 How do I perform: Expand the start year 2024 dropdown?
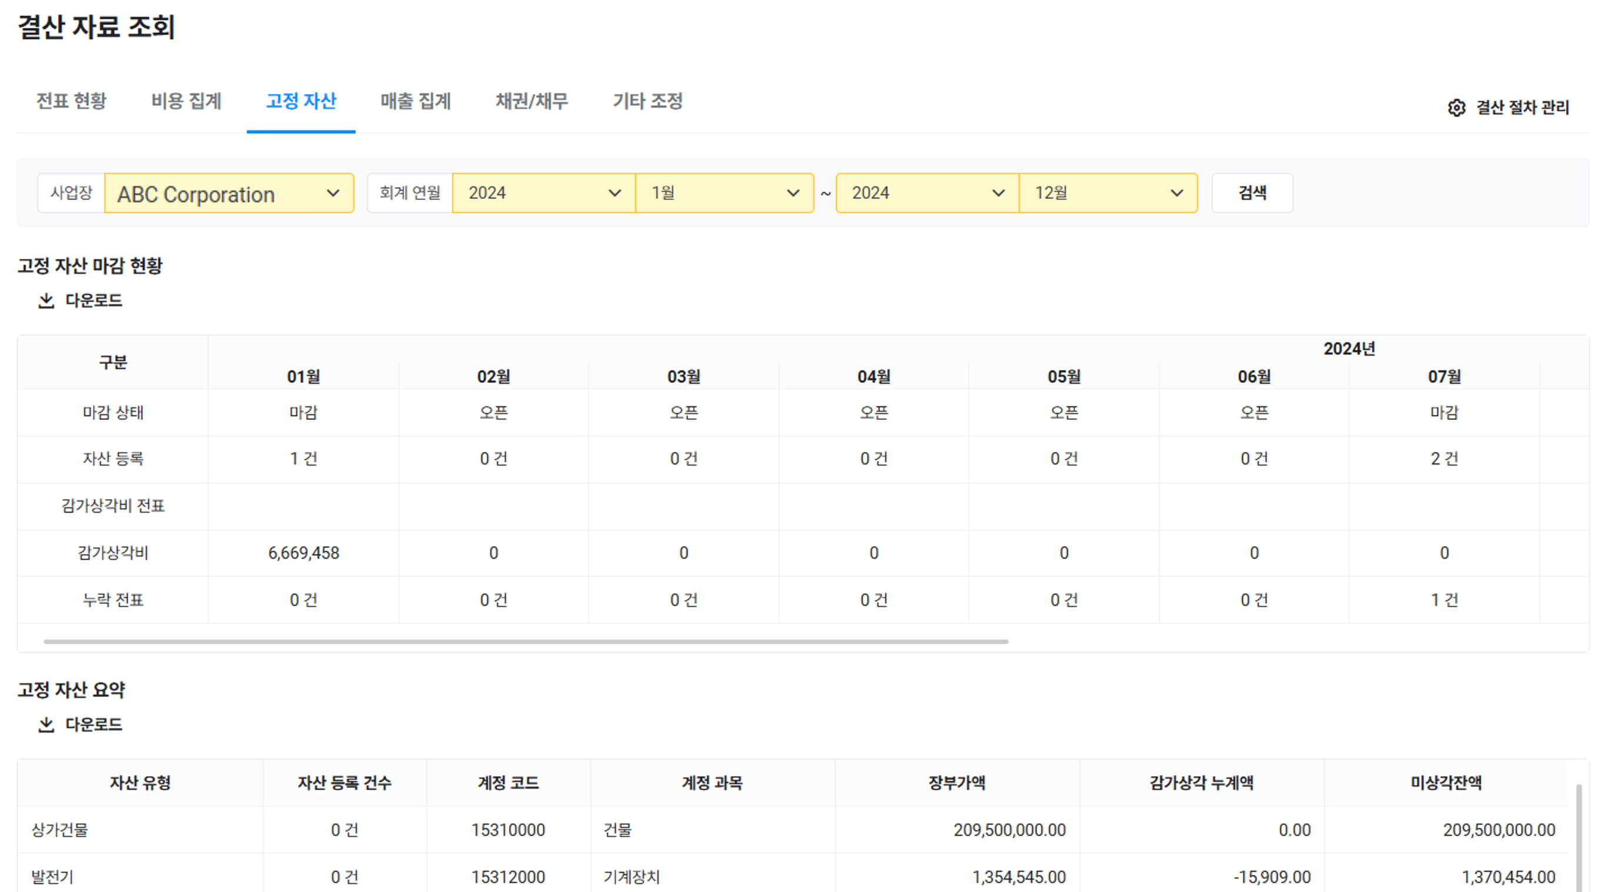[543, 193]
